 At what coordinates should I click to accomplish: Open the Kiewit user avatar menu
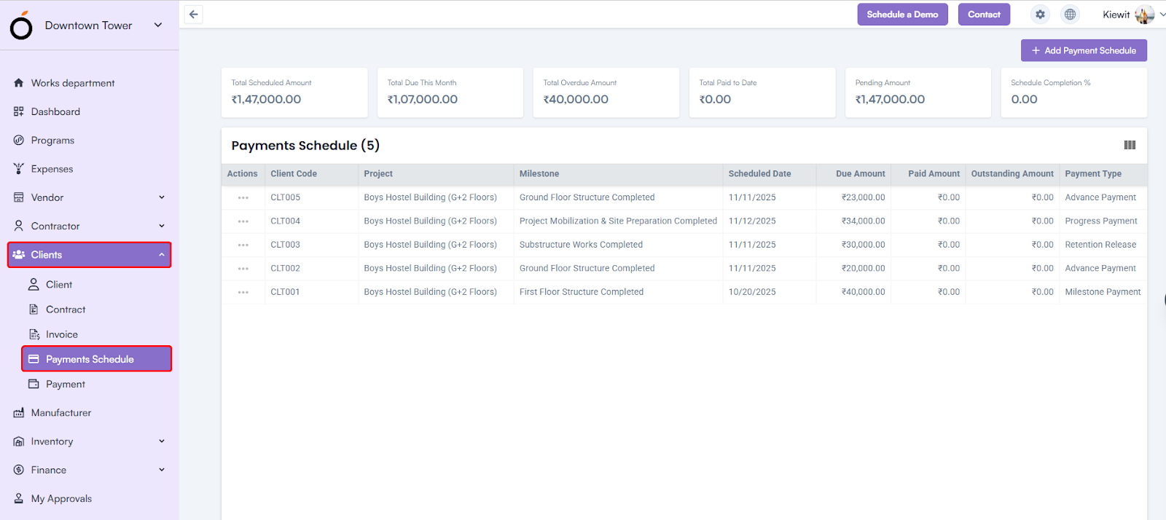click(1144, 15)
